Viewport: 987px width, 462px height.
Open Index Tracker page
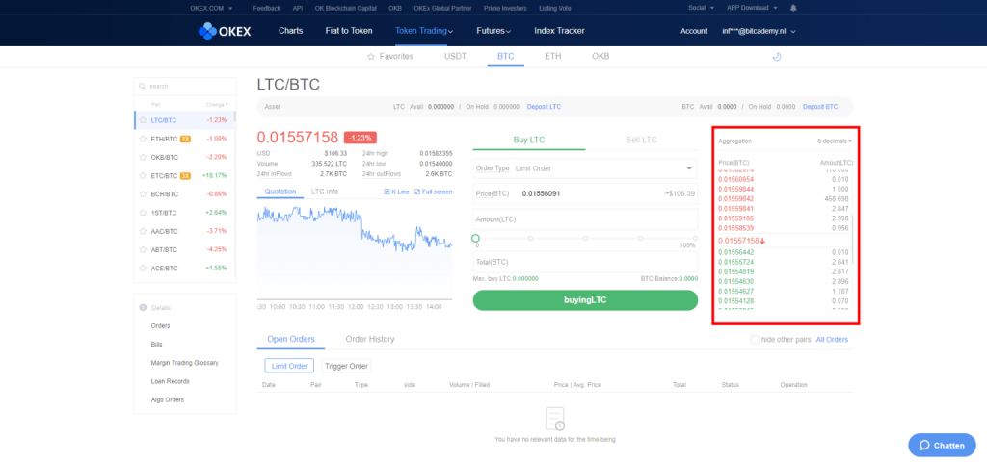pos(559,31)
